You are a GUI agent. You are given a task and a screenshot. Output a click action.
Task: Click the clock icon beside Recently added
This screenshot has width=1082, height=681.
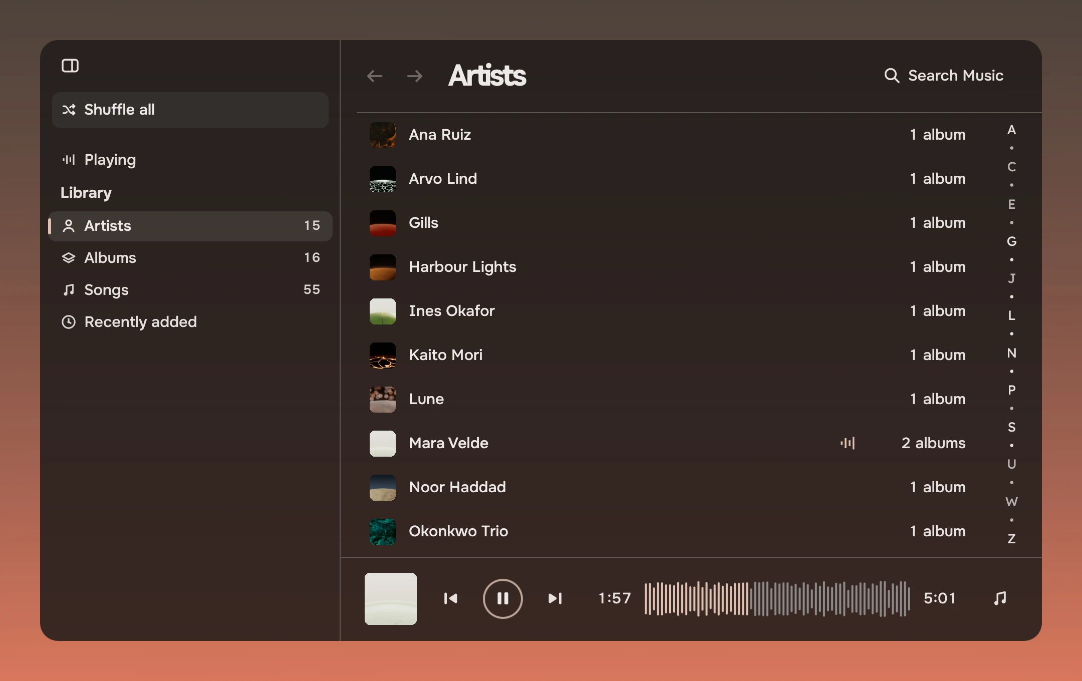(69, 322)
